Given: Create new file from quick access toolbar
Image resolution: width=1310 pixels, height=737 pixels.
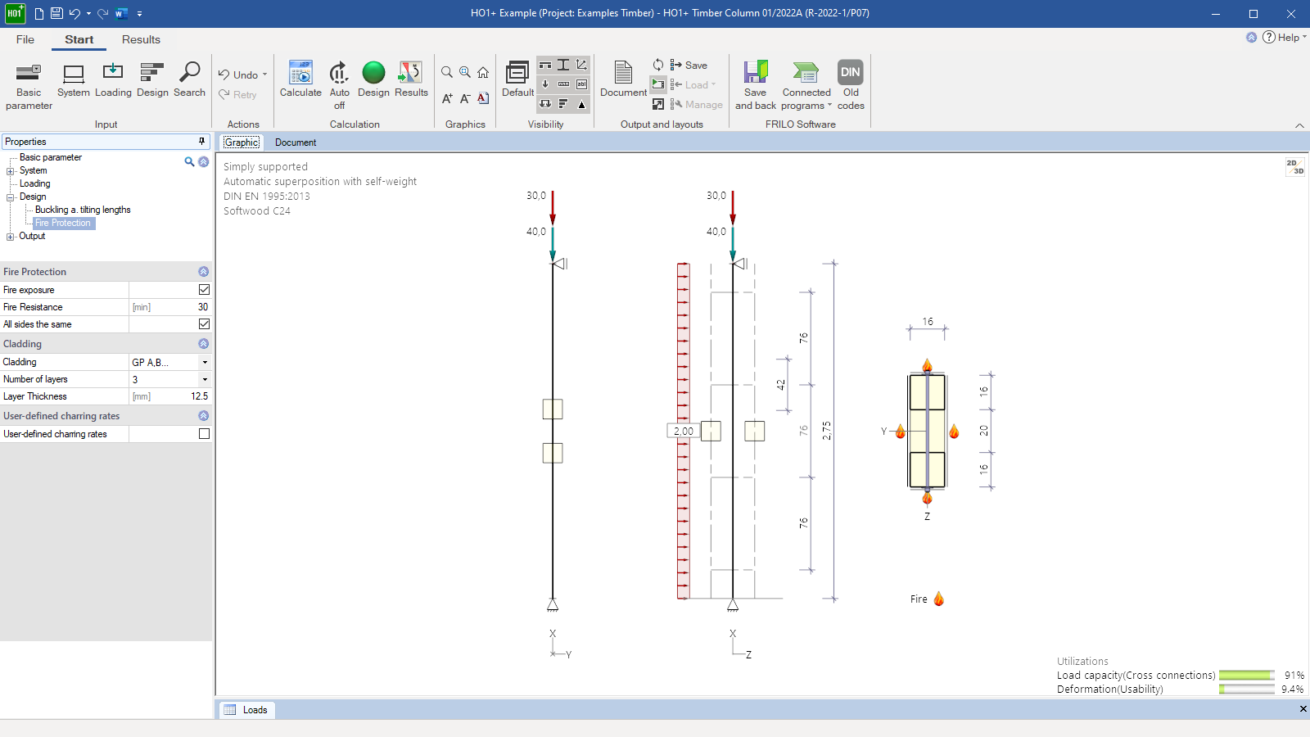Looking at the screenshot, I should click(x=38, y=13).
